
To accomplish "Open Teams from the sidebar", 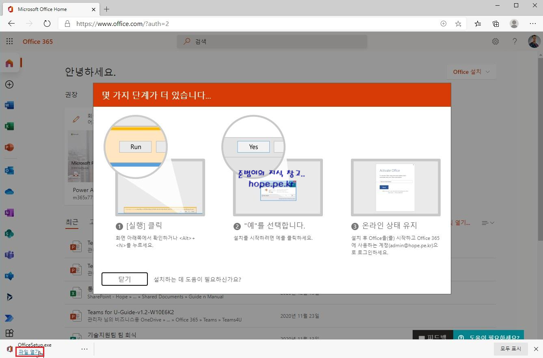I will tap(9, 255).
